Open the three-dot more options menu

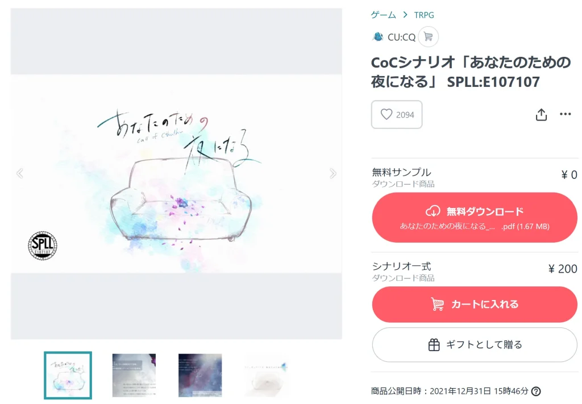565,114
